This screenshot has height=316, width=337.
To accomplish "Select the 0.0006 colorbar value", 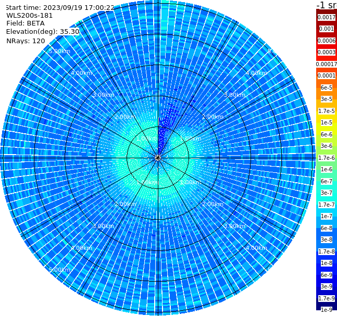I will [x=327, y=41].
